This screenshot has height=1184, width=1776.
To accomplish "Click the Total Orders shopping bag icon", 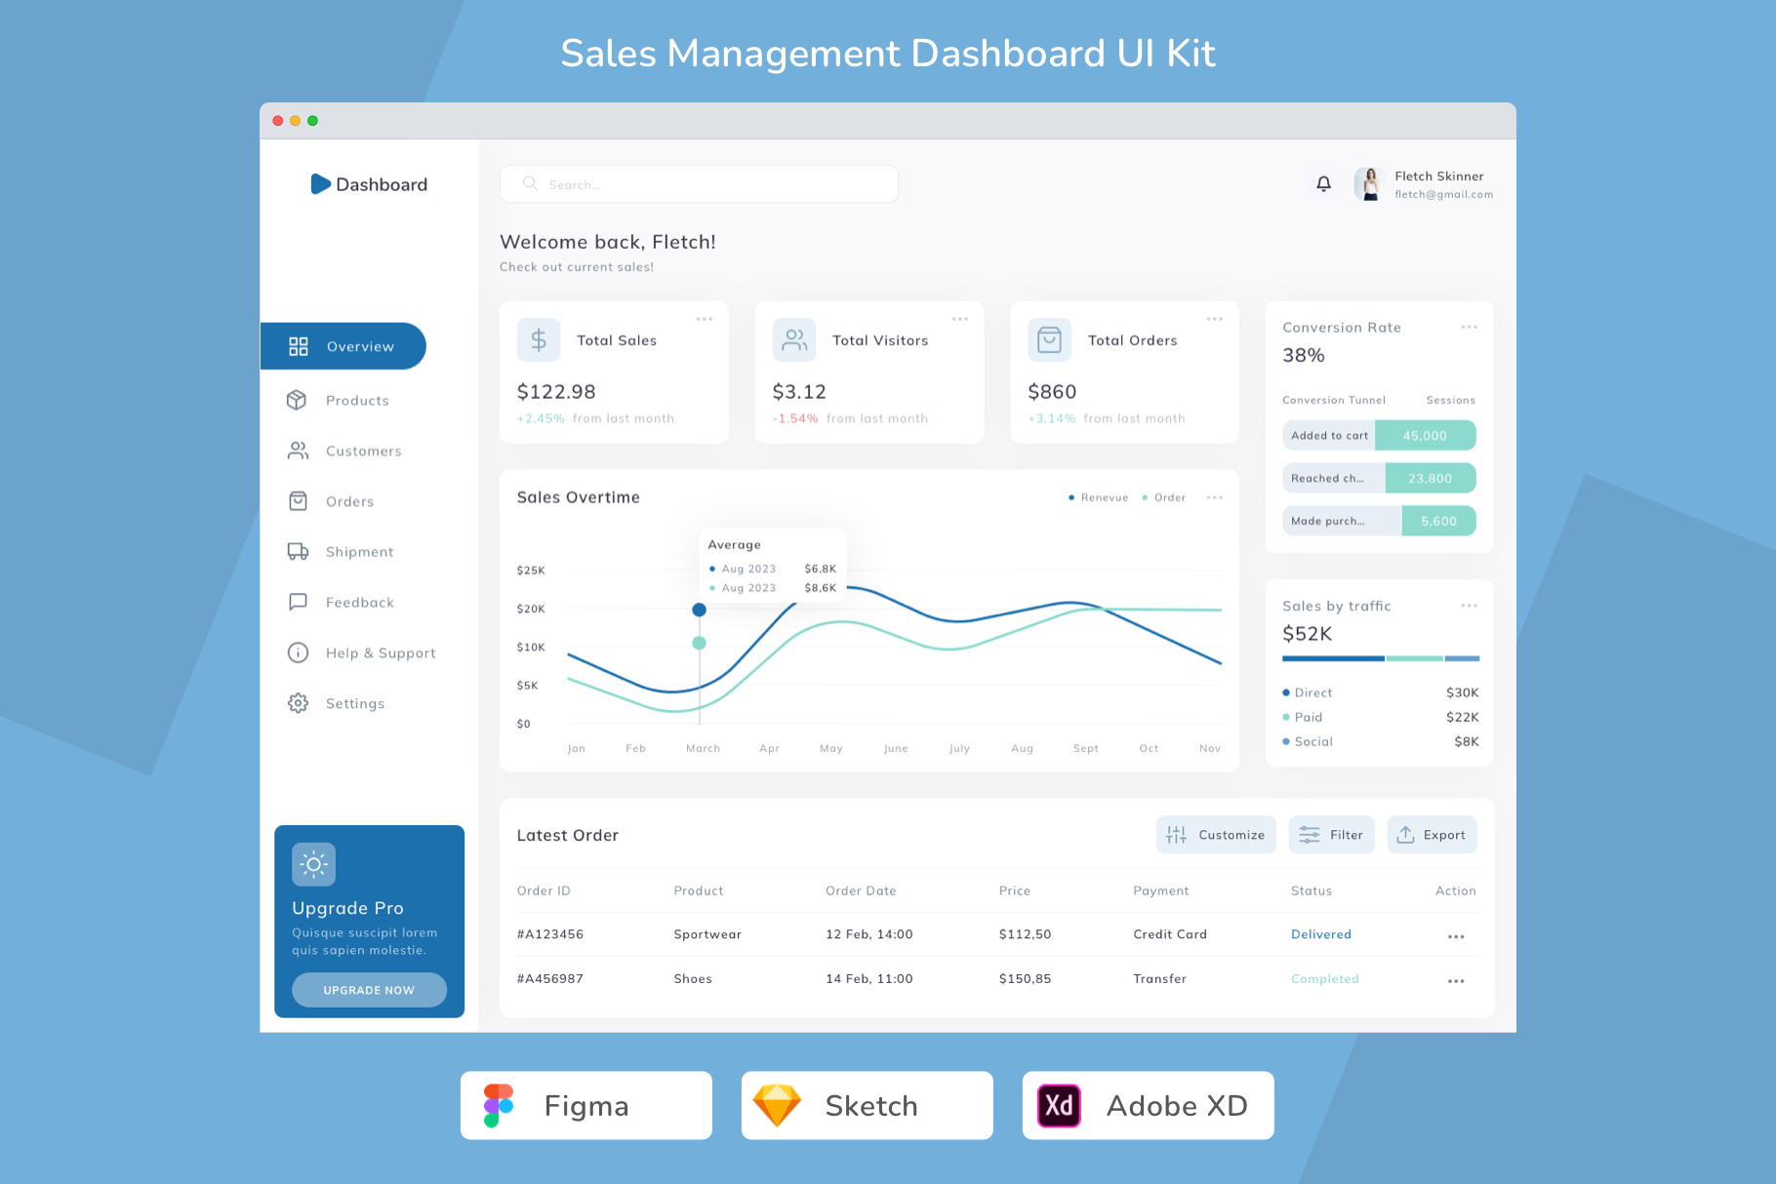I will [1049, 340].
